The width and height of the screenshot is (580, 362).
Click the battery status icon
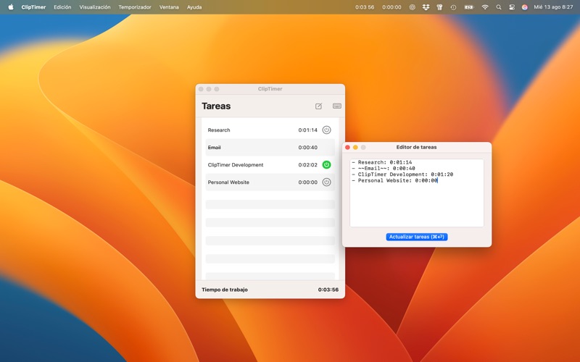[468, 7]
